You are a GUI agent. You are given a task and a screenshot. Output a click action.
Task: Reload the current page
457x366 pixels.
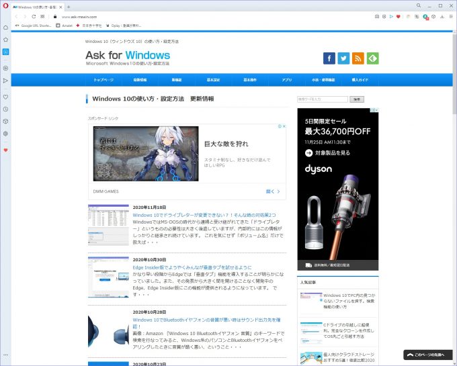pyautogui.click(x=34, y=17)
